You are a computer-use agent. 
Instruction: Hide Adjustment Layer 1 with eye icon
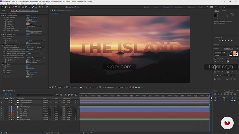[2, 100]
